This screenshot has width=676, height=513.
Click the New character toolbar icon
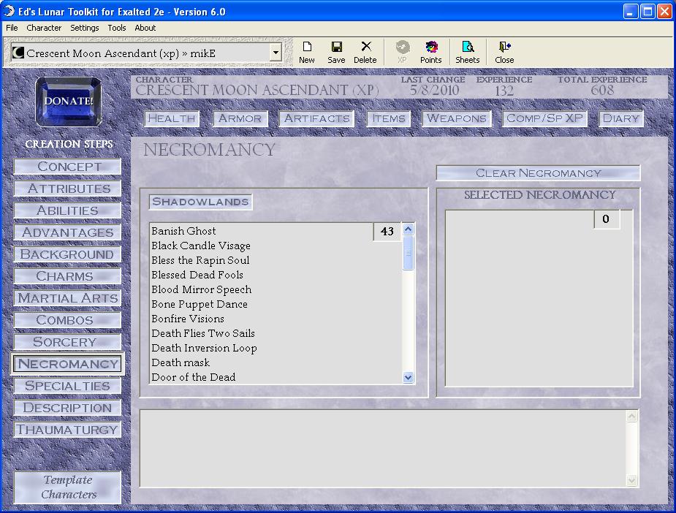(306, 53)
